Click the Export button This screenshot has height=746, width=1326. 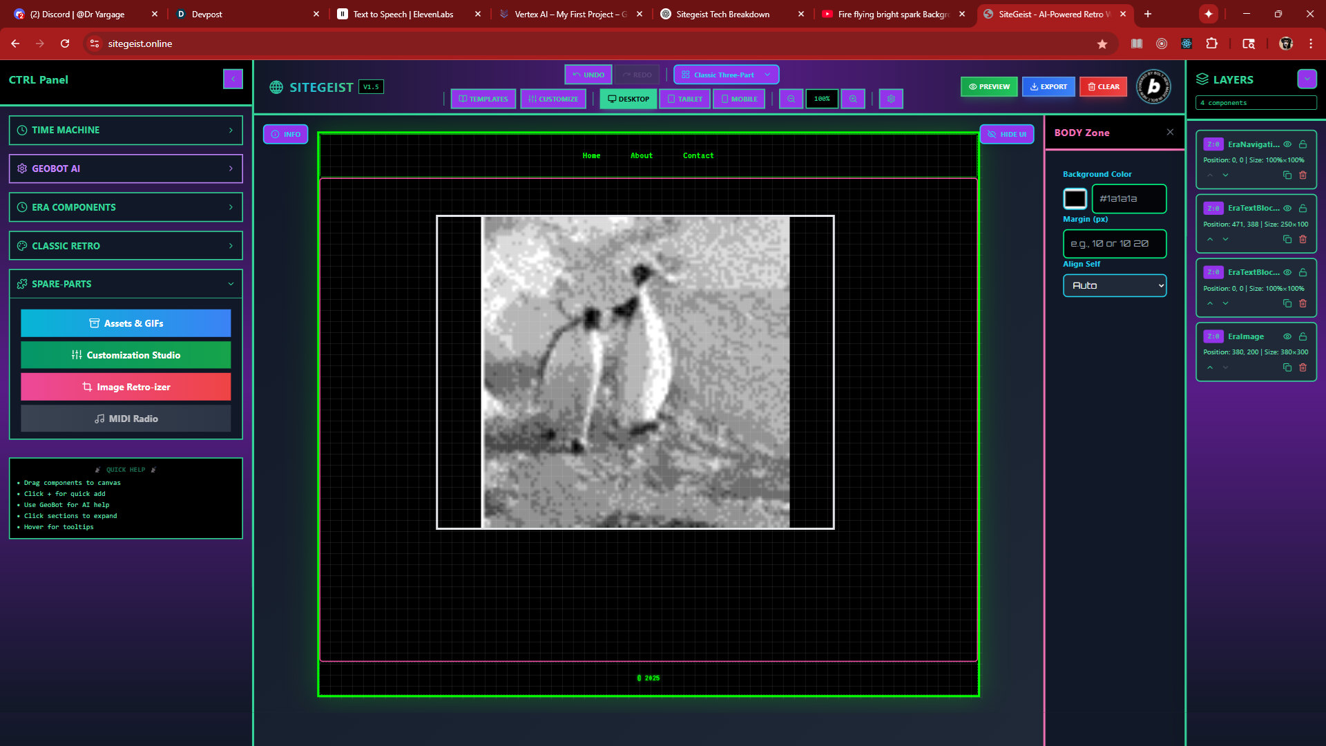[x=1048, y=86]
